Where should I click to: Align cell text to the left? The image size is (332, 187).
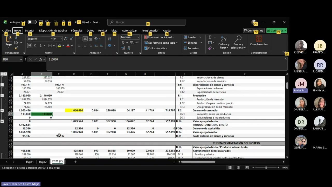coord(80,45)
